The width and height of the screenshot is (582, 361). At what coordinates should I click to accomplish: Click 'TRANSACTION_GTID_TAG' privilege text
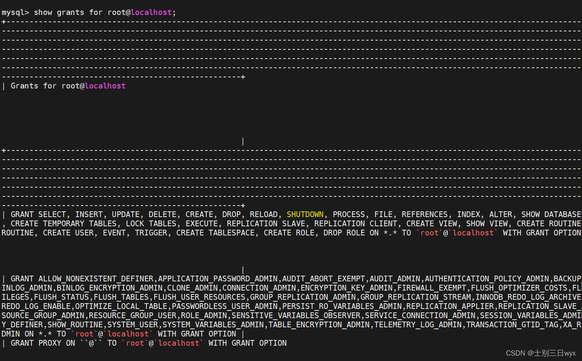[512, 325]
